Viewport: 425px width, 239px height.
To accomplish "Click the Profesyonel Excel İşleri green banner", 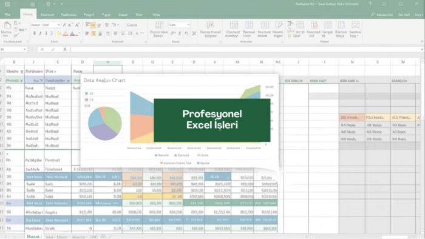I will point(212,120).
